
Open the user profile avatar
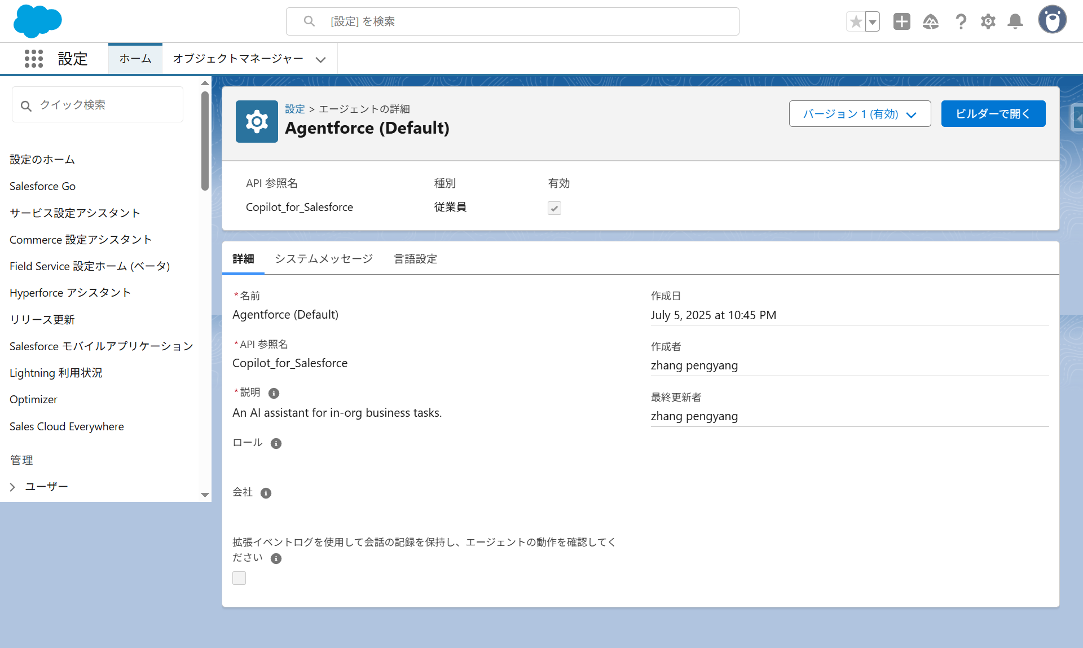coord(1053,20)
